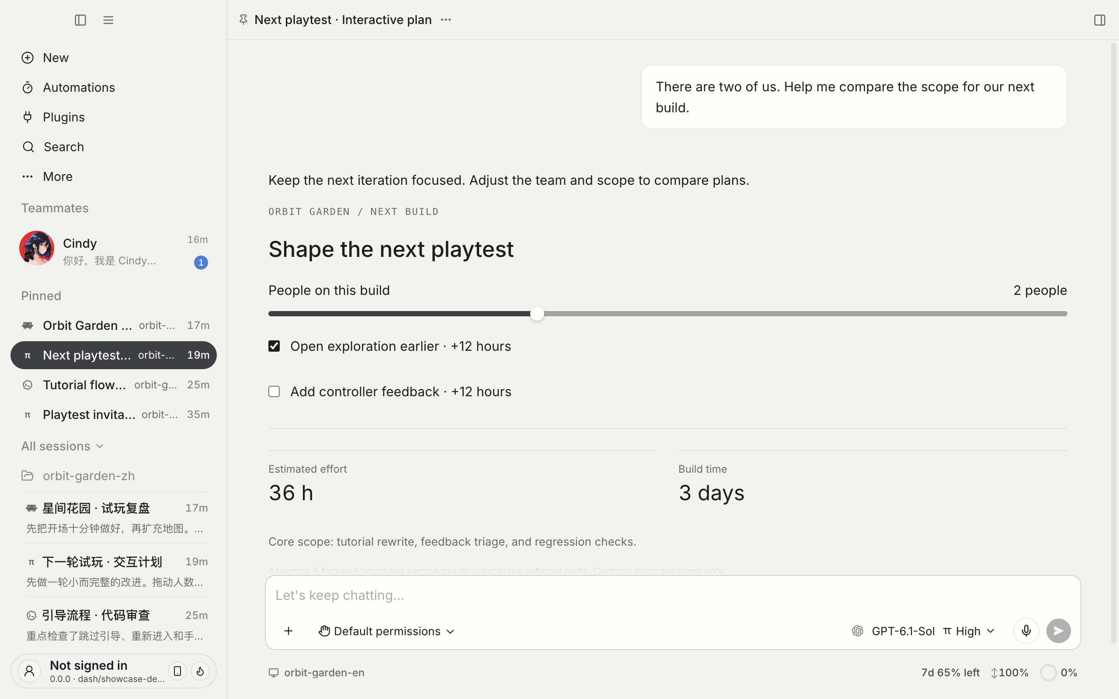Image resolution: width=1119 pixels, height=699 pixels.
Task: Click the send message arrow button
Action: (1058, 631)
